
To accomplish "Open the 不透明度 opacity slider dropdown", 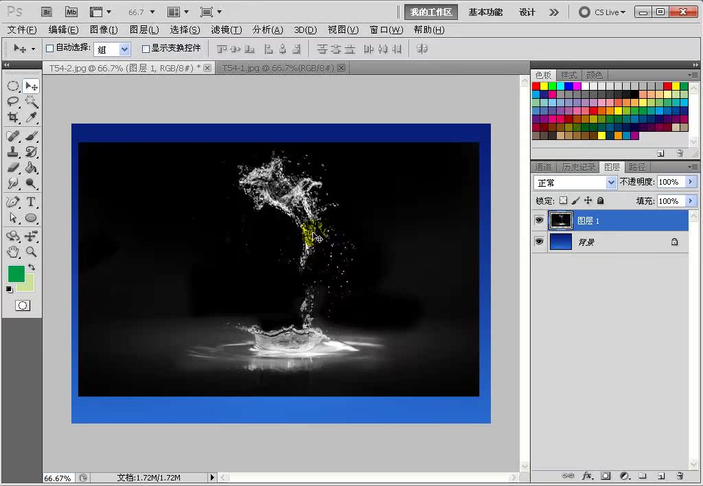I will pos(690,182).
